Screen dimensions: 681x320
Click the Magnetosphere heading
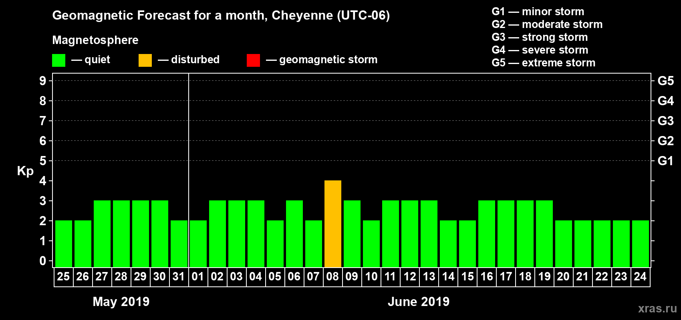point(95,40)
